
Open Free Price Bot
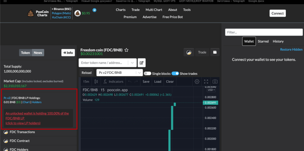coord(172,17)
